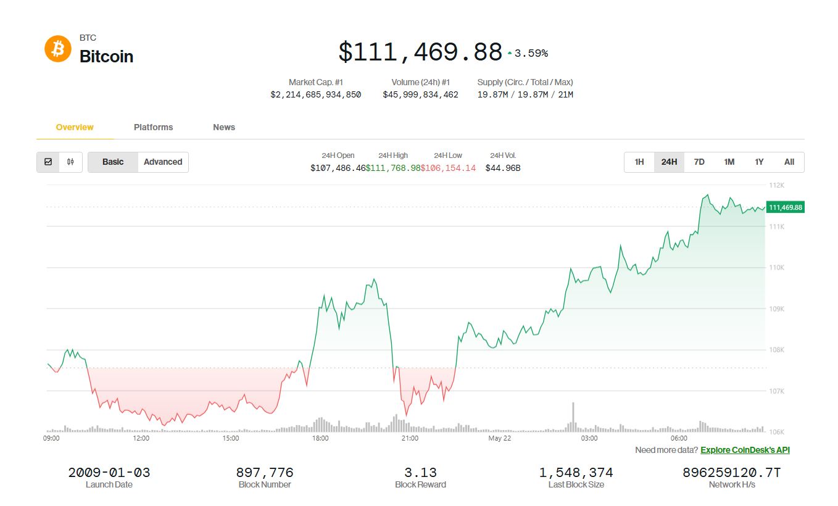Enable the Advanced chart mode
The height and width of the screenshot is (506, 838).
point(163,162)
